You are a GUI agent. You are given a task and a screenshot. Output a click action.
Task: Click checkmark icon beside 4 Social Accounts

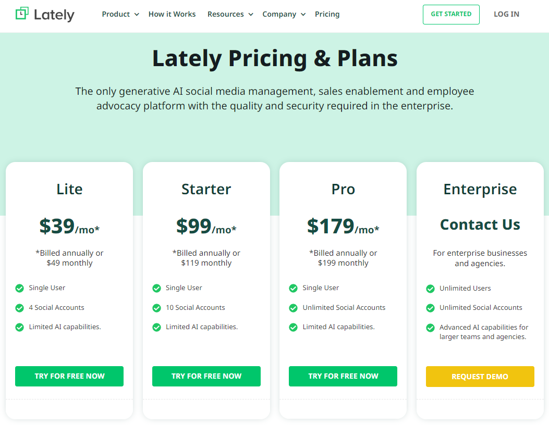pos(19,308)
